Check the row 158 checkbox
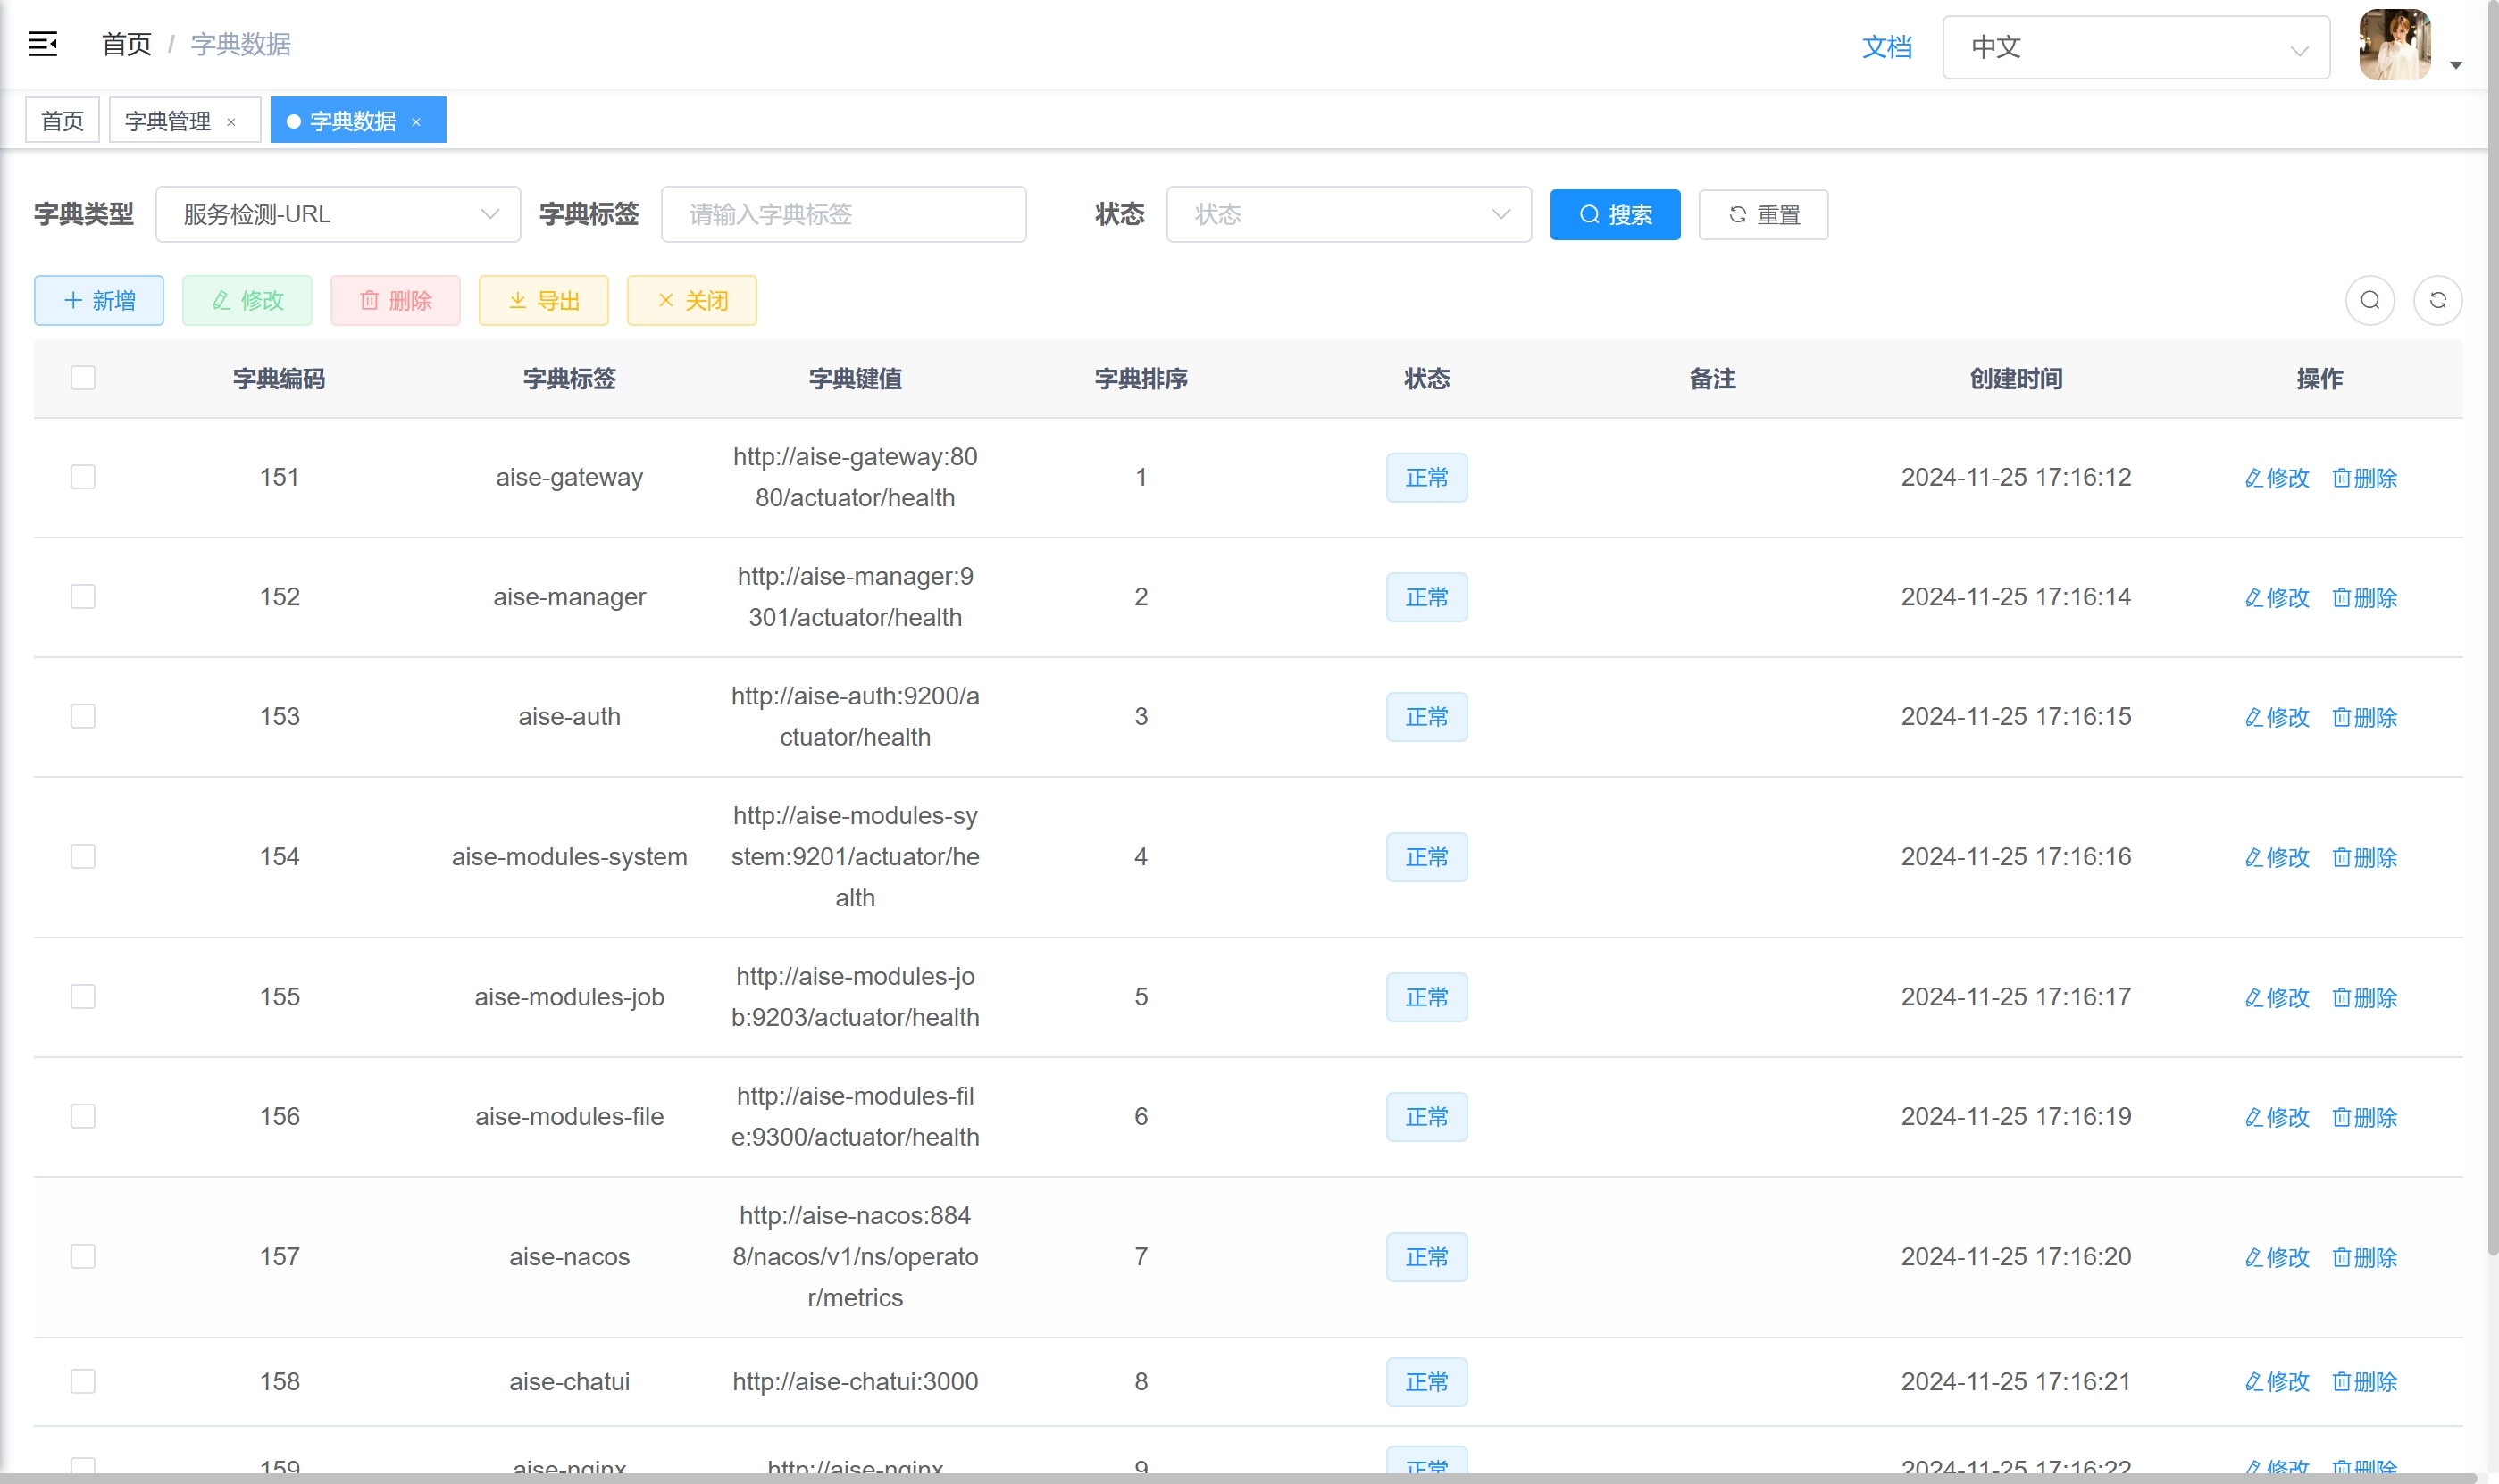The height and width of the screenshot is (1484, 2499). tap(83, 1382)
